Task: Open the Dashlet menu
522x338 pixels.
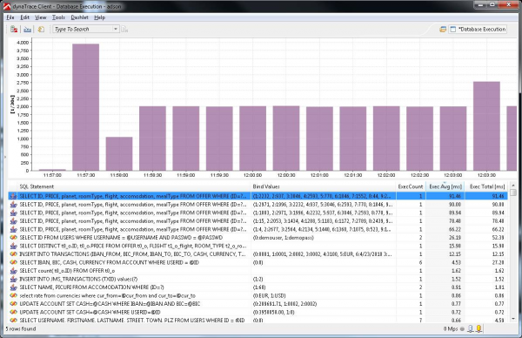Action: click(79, 17)
